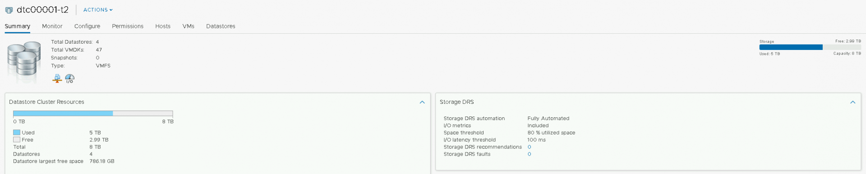Viewport: 866px width, 174px height.
Task: Open the VMs tab
Action: [189, 26]
